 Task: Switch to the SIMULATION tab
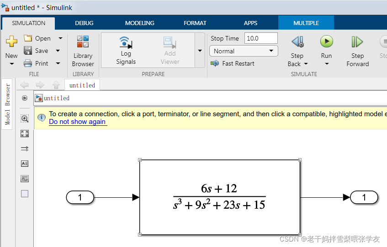click(29, 23)
